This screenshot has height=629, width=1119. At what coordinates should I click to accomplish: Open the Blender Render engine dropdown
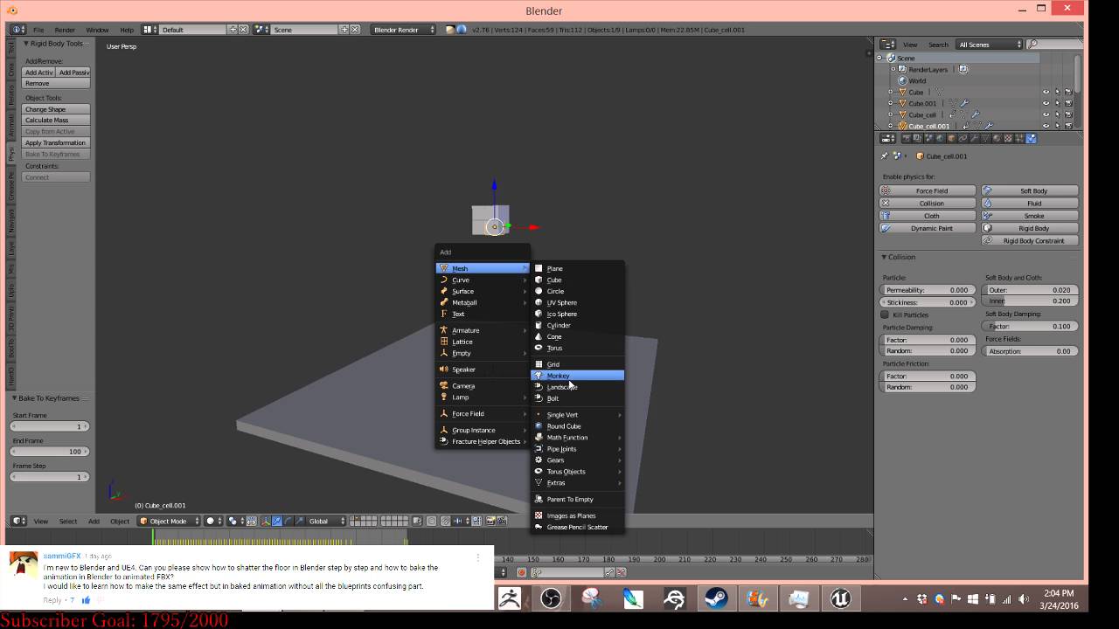point(403,30)
